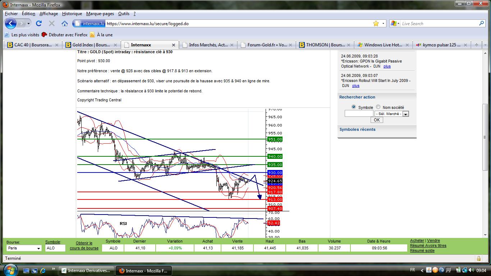Open the Affichage menu
The height and width of the screenshot is (276, 491).
click(49, 14)
